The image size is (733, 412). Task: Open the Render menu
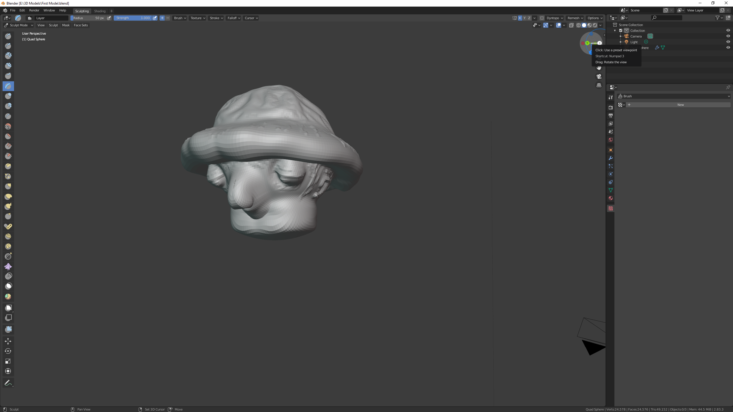[x=34, y=10]
